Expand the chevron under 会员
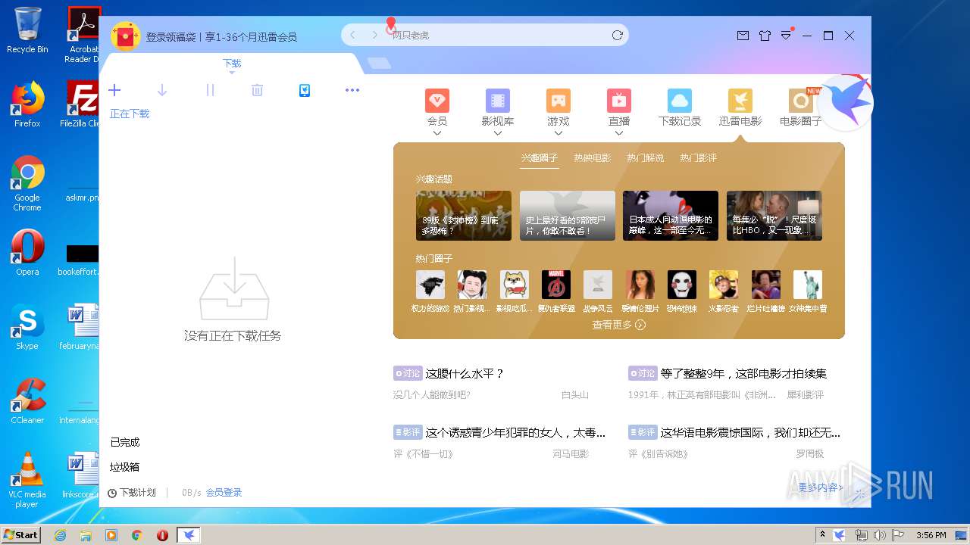 (437, 133)
